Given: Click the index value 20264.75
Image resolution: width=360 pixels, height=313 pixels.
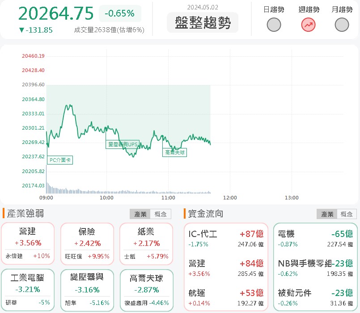Looking at the screenshot, I should pos(56,13).
